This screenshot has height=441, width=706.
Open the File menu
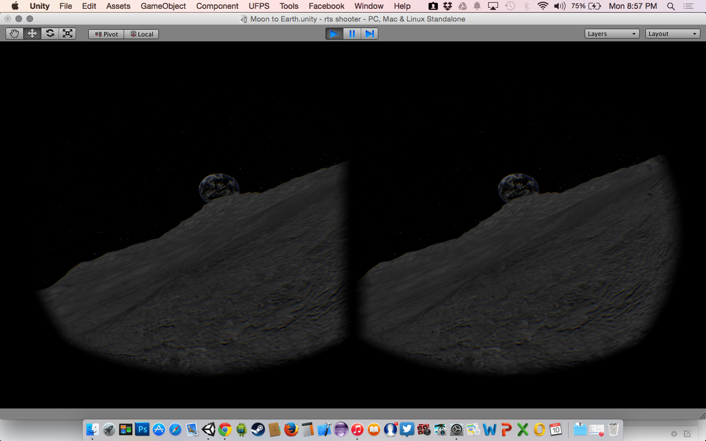[x=66, y=6]
